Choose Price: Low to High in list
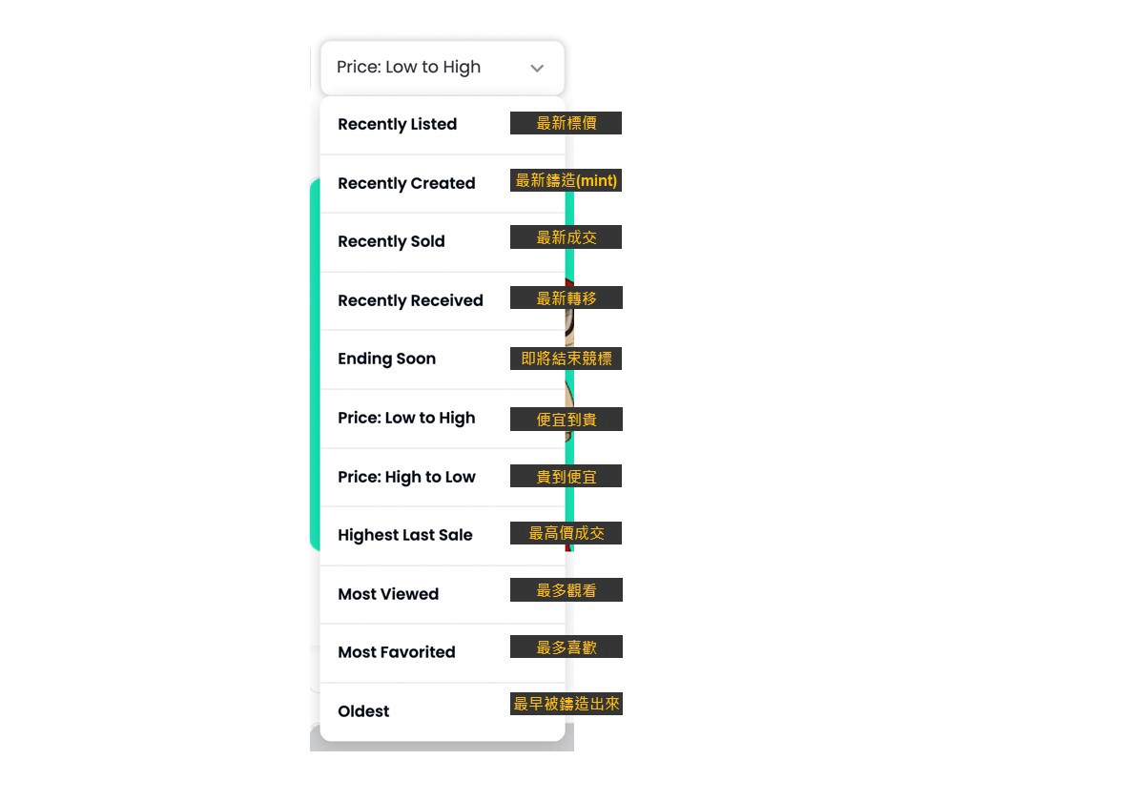This screenshot has height=801, width=1133. click(443, 419)
